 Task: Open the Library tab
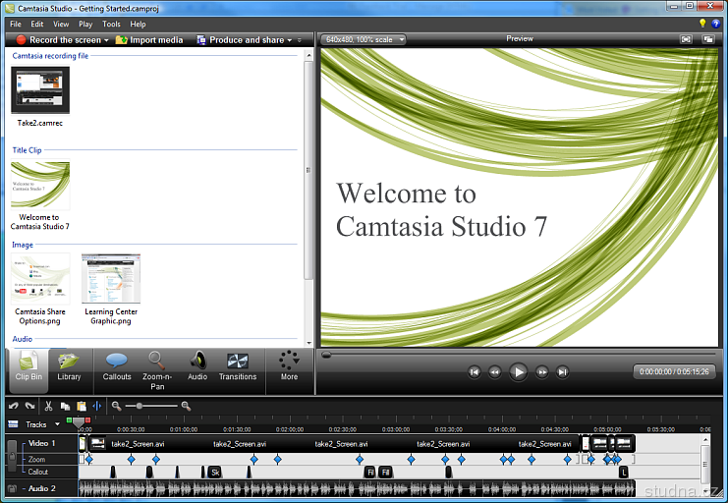click(x=69, y=366)
